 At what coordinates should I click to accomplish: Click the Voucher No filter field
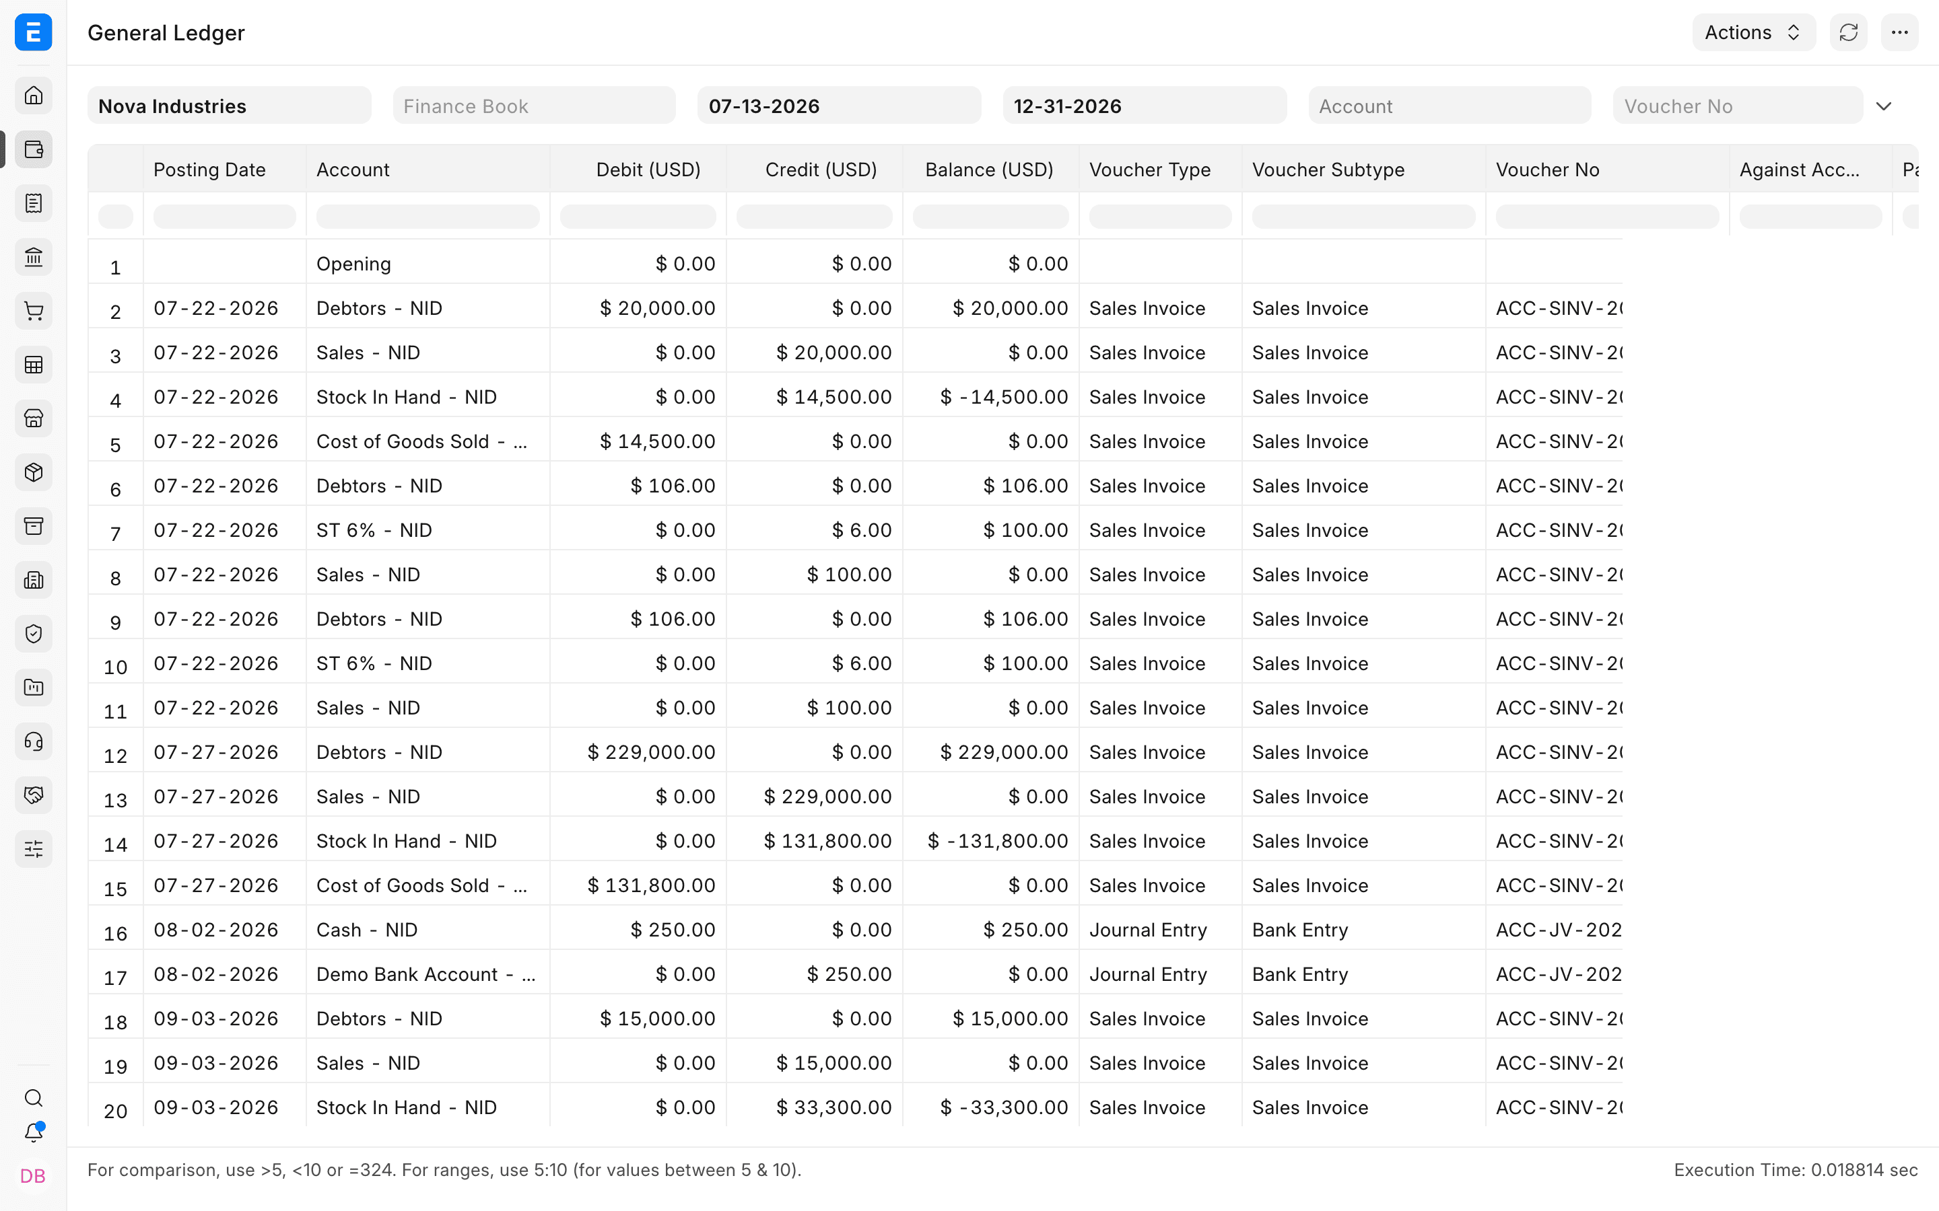1738,106
